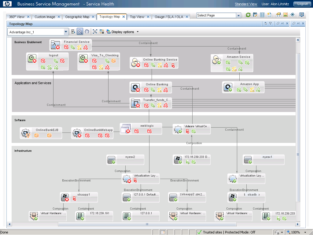This screenshot has height=235, width=313.
Task: Expand the Display options menu
Action: (138, 32)
